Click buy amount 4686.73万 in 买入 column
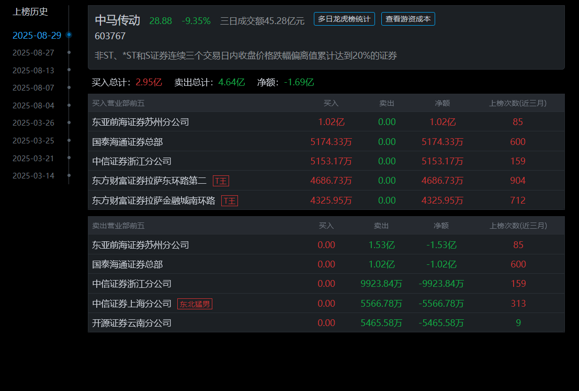 pyautogui.click(x=331, y=181)
